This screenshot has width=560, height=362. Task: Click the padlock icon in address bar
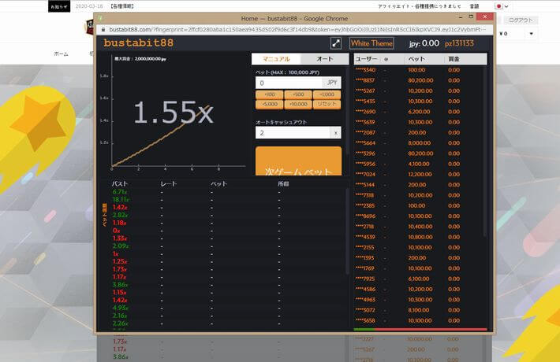(100, 29)
